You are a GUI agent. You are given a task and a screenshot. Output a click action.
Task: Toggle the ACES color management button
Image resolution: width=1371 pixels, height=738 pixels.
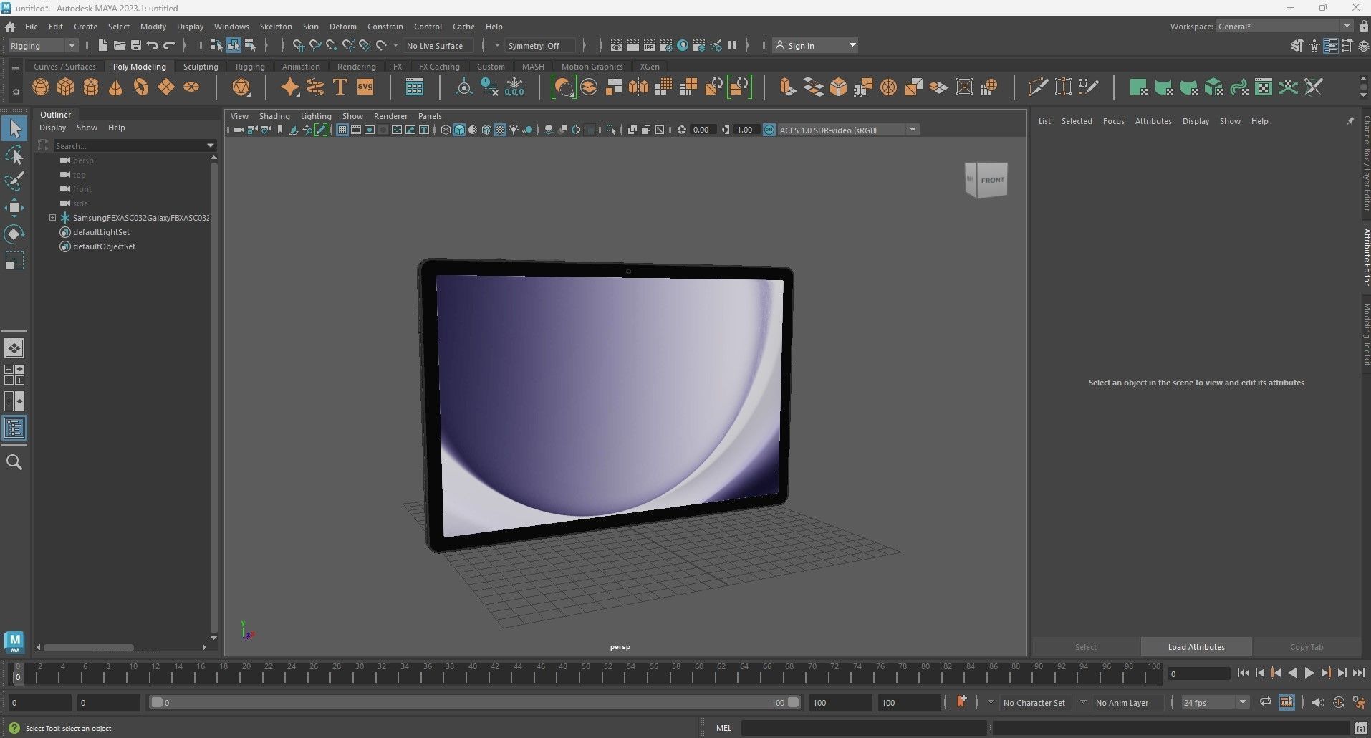coord(769,130)
